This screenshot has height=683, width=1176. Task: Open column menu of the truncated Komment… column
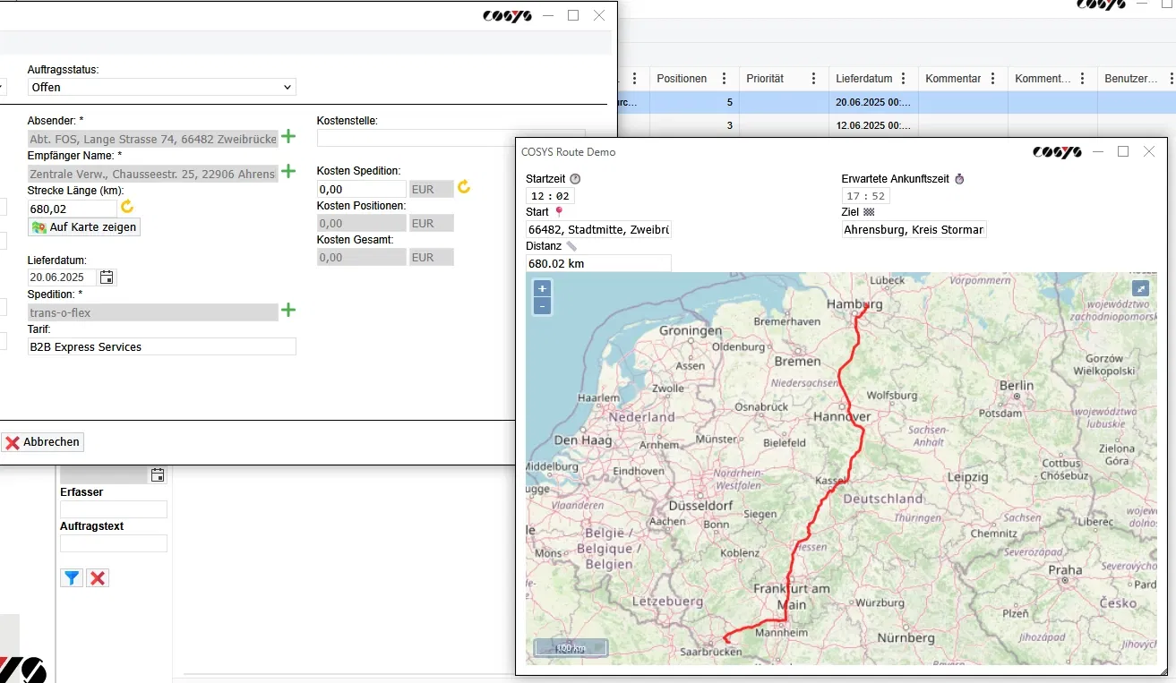1083,79
